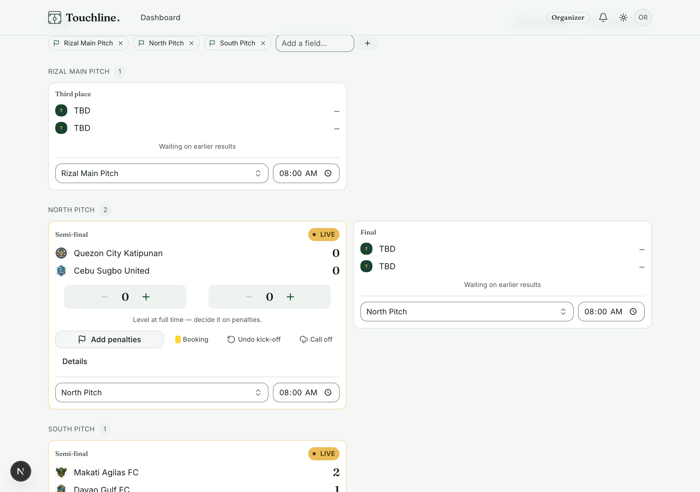Image resolution: width=700 pixels, height=492 pixels.
Task: Decrease Cebu Sugbo United score with minus
Action: pos(249,297)
